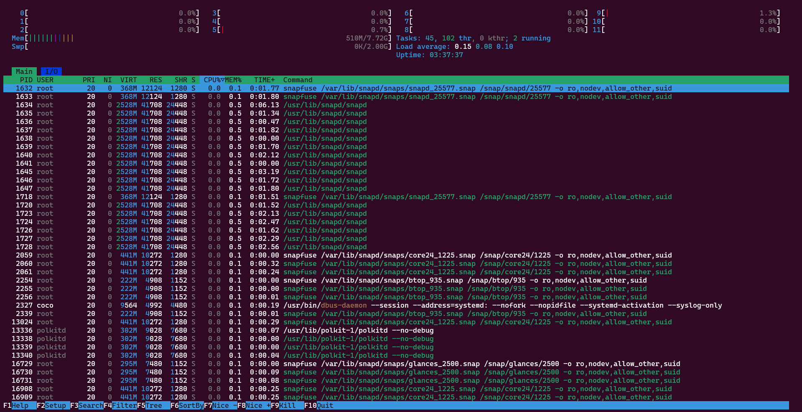Viewport: 802px width, 412px height.
Task: Switch back to the Main tab
Action: (x=24, y=71)
